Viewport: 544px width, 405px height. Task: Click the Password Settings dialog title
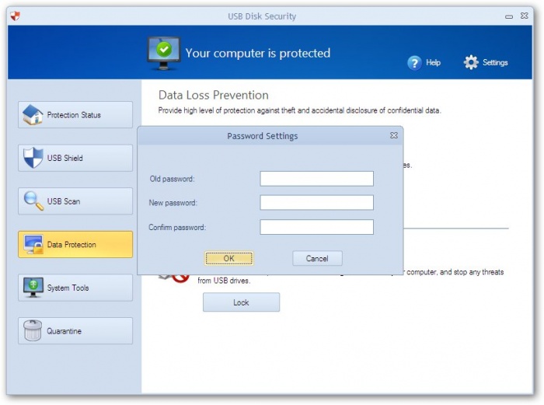[263, 136]
